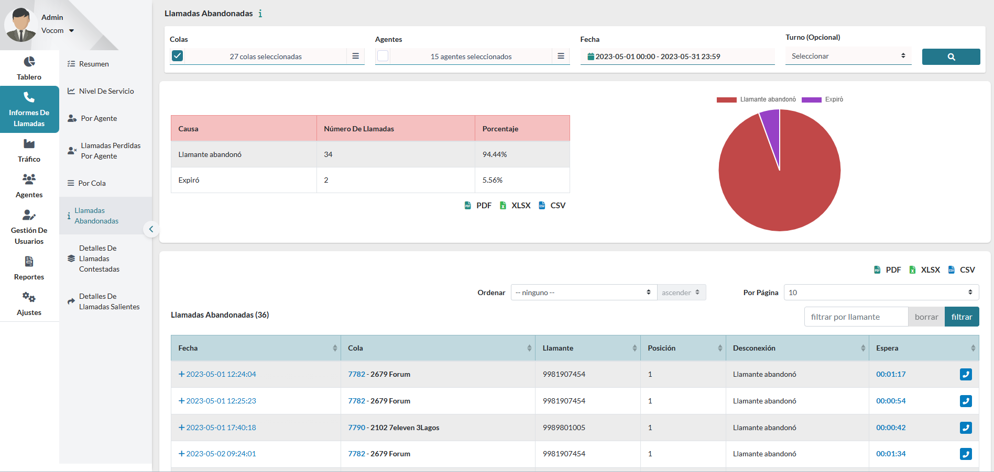Sort by the Desconexión column header
Viewport: 994px width, 472px height.
pyautogui.click(x=797, y=349)
